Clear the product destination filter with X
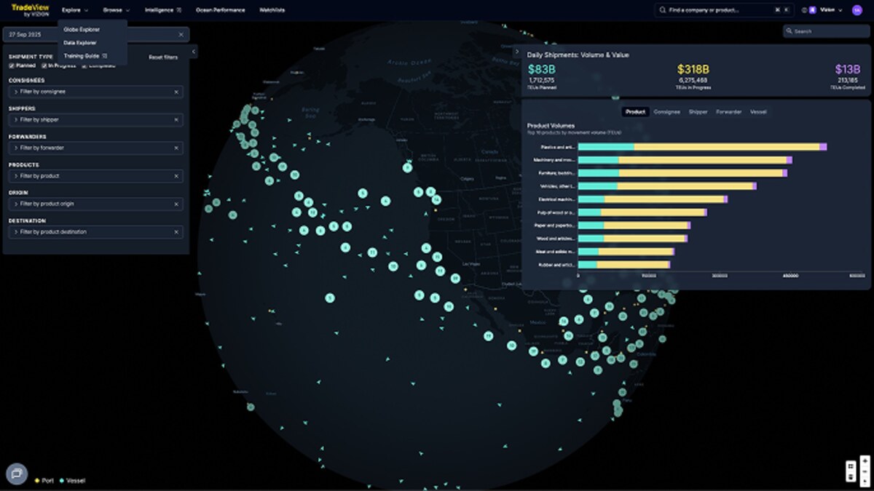The height and width of the screenshot is (491, 874). tap(176, 232)
